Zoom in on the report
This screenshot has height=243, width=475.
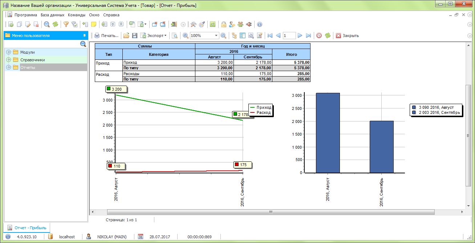186,36
